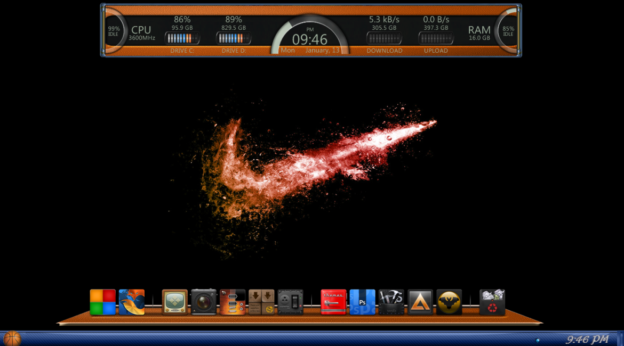
Task: Click the Upload speed bar meter
Action: 436,38
